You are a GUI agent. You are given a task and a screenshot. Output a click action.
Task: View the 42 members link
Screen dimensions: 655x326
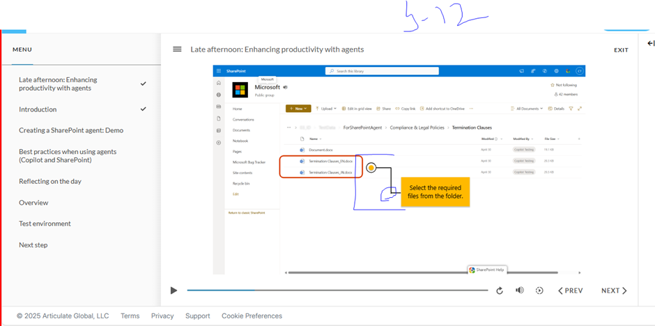(x=566, y=94)
